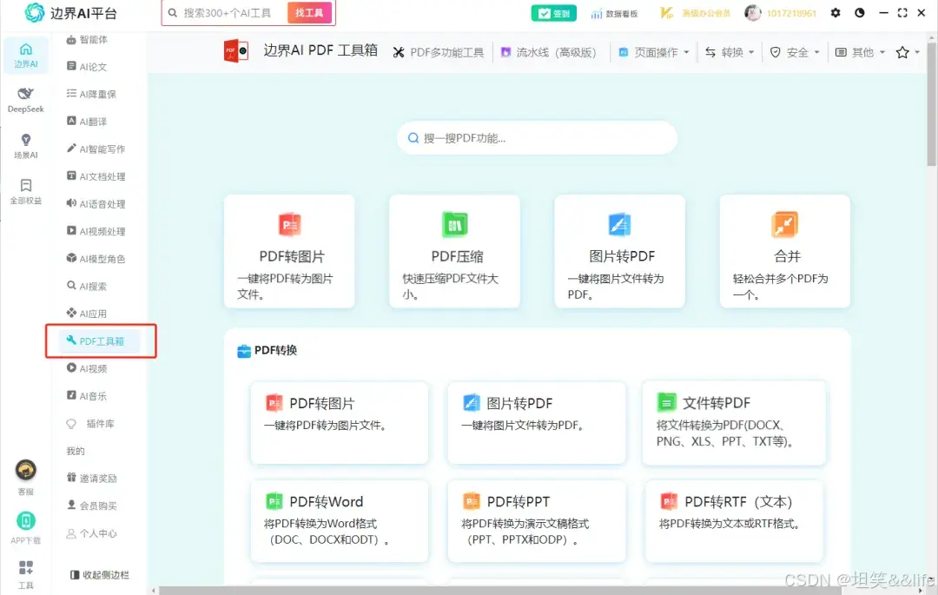938x595 pixels.
Task: Open 图片转PDF card in PDF转换 section
Action: click(537, 423)
